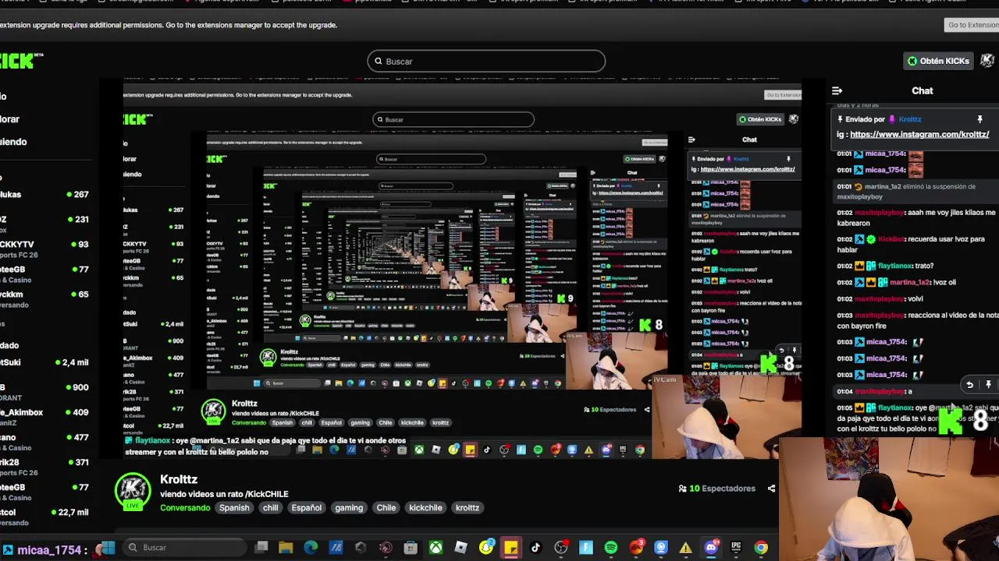Click the Krolttz streamer avatar with LIVE badge
999x561 pixels.
coord(133,492)
